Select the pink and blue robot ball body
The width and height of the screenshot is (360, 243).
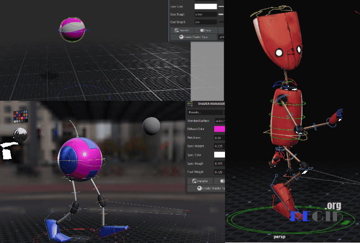(x=80, y=159)
